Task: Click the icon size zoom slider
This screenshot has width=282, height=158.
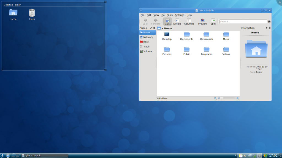Action: tap(227, 98)
